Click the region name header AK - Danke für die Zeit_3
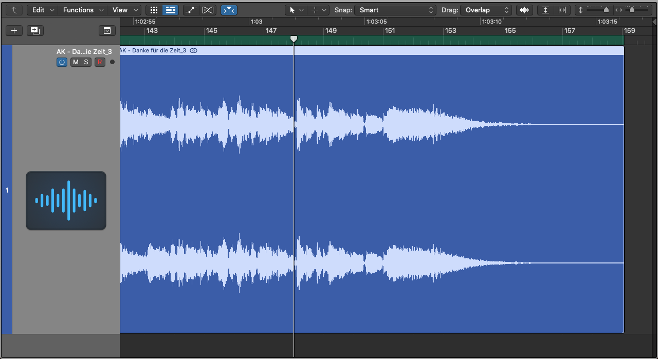 (x=154, y=50)
